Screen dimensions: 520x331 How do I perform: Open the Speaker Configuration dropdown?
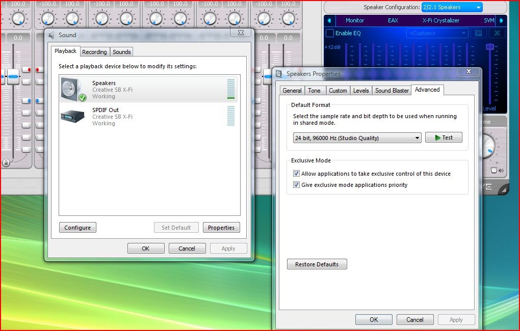point(452,7)
